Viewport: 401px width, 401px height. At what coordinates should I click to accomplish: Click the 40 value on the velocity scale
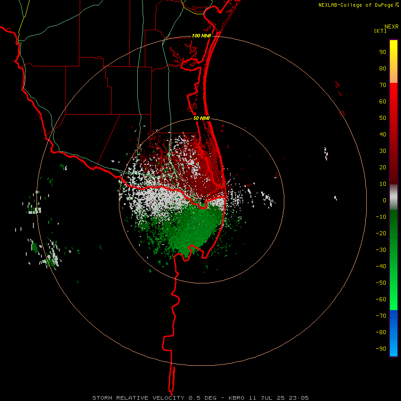(x=383, y=134)
